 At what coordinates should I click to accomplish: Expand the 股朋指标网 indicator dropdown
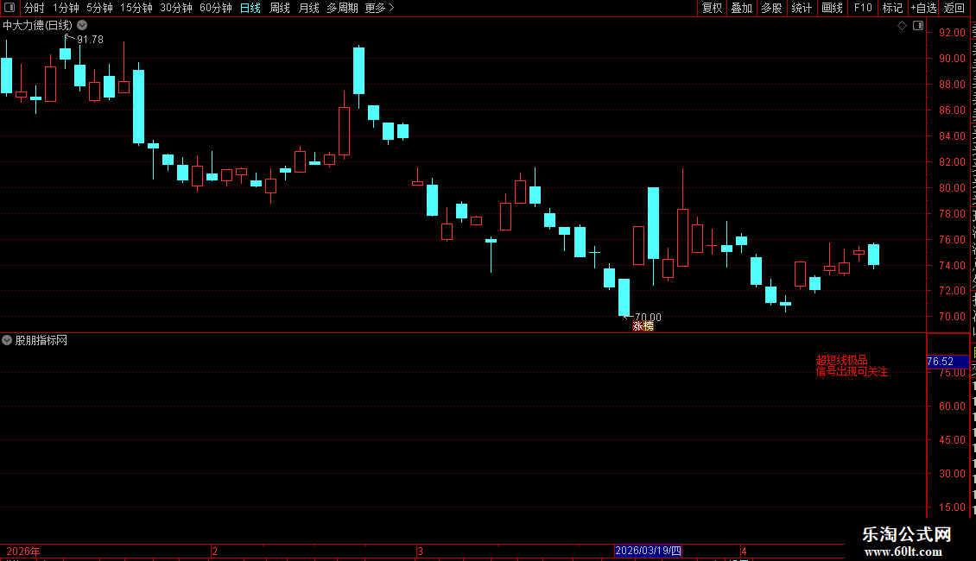(7, 340)
